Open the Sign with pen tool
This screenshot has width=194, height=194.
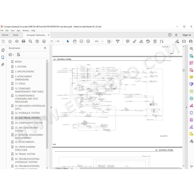point(141,41)
